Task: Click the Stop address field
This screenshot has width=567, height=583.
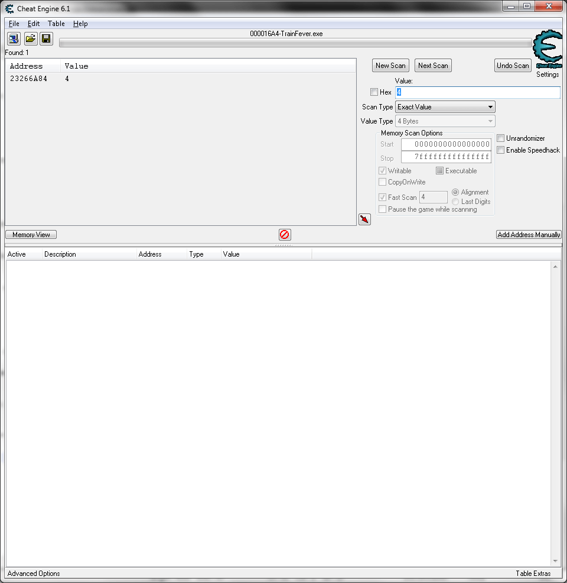Action: click(x=447, y=157)
